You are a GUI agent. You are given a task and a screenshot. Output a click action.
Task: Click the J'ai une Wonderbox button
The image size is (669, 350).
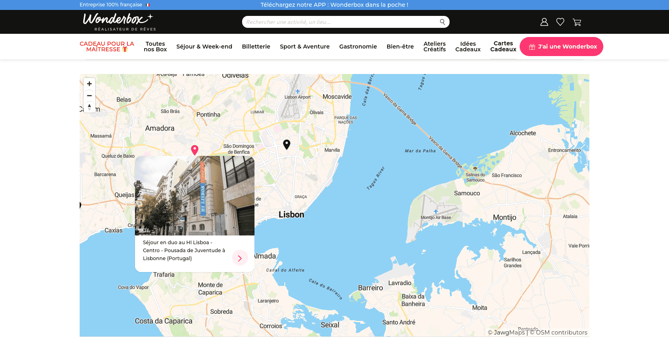(561, 47)
